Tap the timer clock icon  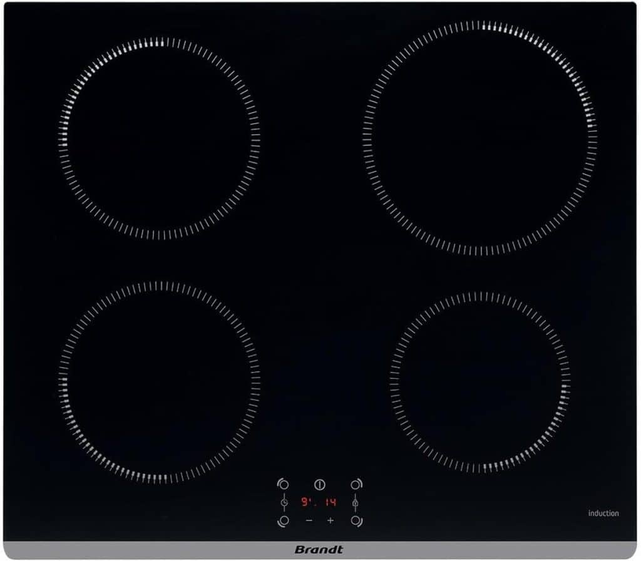[x=284, y=503]
